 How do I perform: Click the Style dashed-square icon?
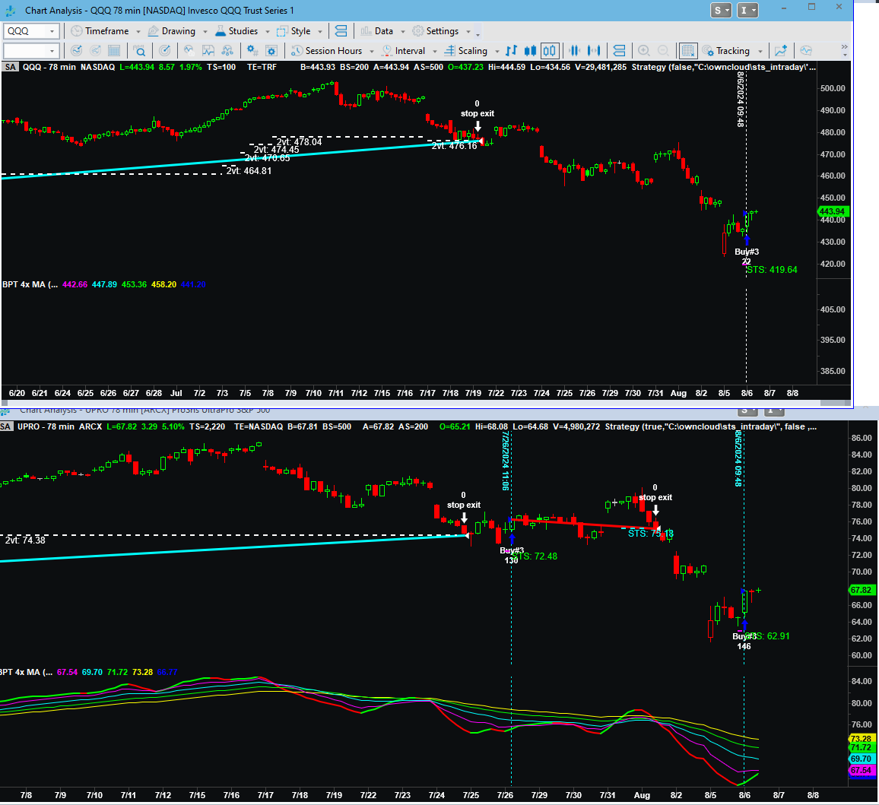(x=282, y=31)
